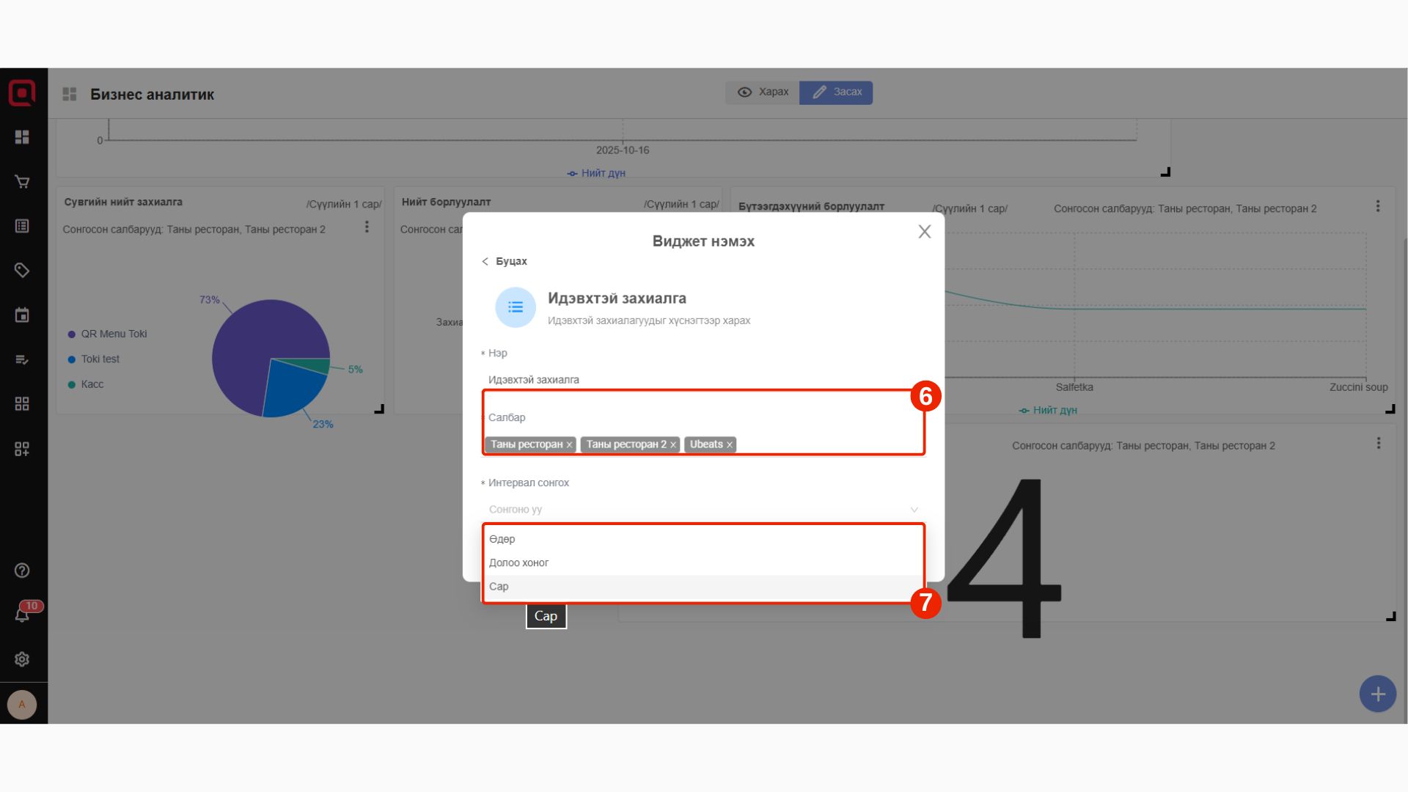Viewport: 1408px width, 792px height.
Task: Go back via Буцах link
Action: point(505,262)
